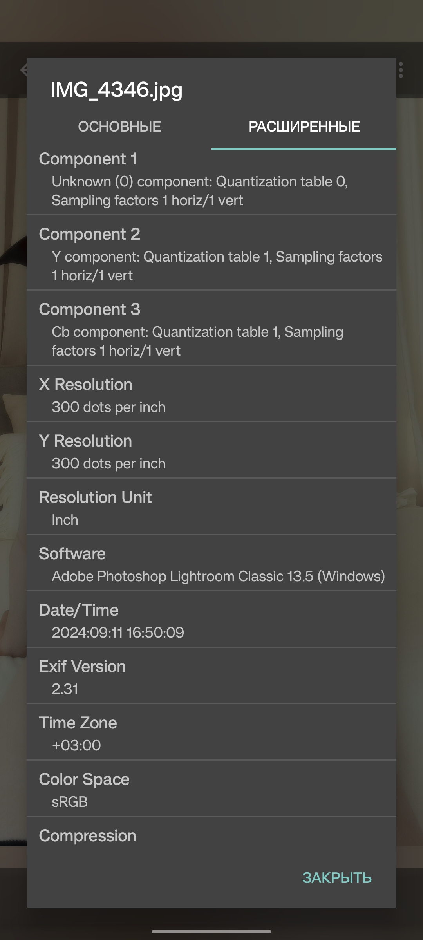Select the РАСШИРЕННЫЕ tab

(x=304, y=127)
